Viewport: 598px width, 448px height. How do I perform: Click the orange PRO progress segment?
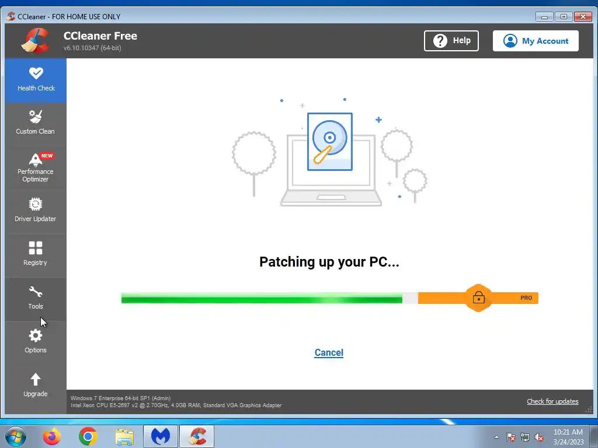pos(478,298)
